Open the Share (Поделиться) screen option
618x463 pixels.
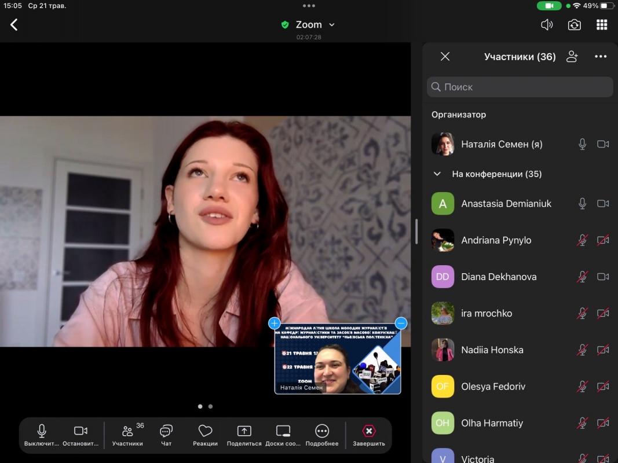pos(244,435)
